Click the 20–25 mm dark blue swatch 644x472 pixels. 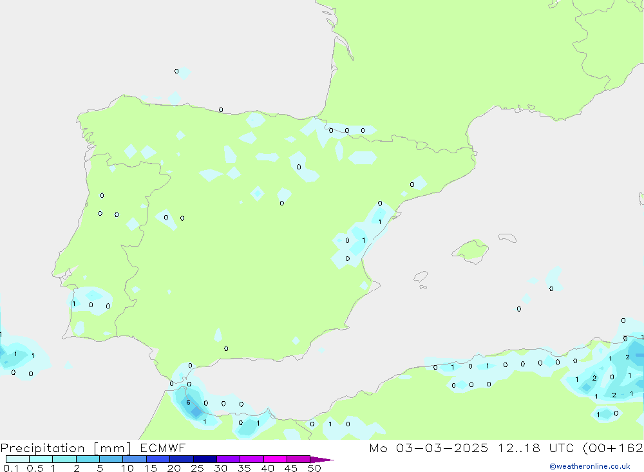tap(181, 459)
